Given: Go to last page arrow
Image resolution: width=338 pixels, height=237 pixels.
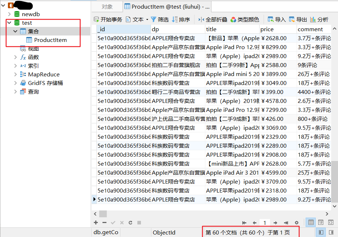Looking at the screenshot, I should pyautogui.click(x=286, y=223).
